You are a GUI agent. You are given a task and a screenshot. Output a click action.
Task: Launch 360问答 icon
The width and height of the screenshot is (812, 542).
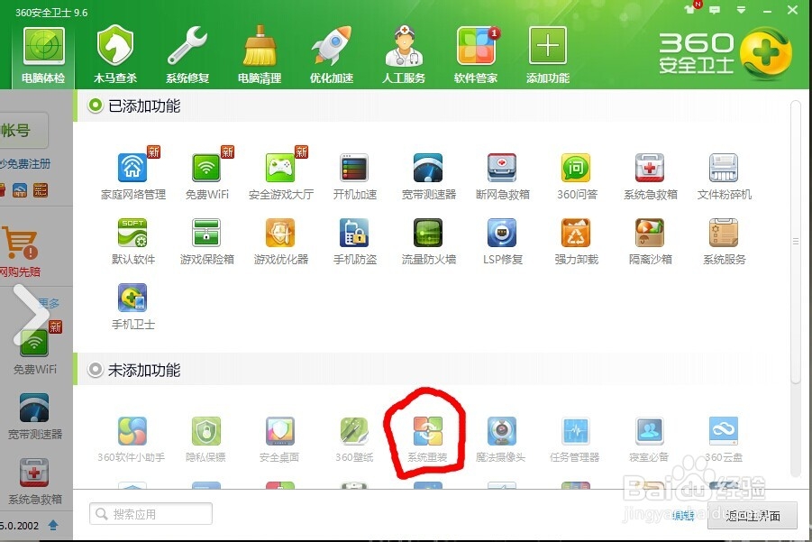pyautogui.click(x=577, y=176)
